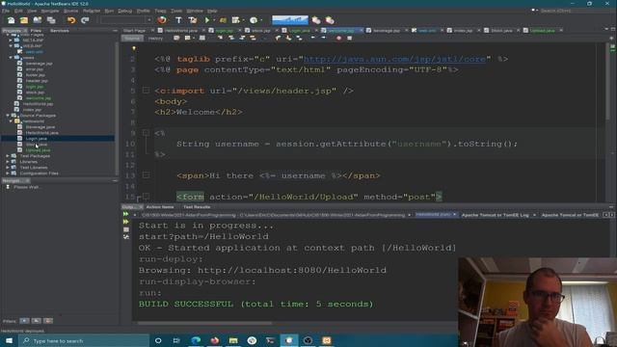Close the welcome.jsp editor tab
The width and height of the screenshot is (617, 347).
click(362, 30)
